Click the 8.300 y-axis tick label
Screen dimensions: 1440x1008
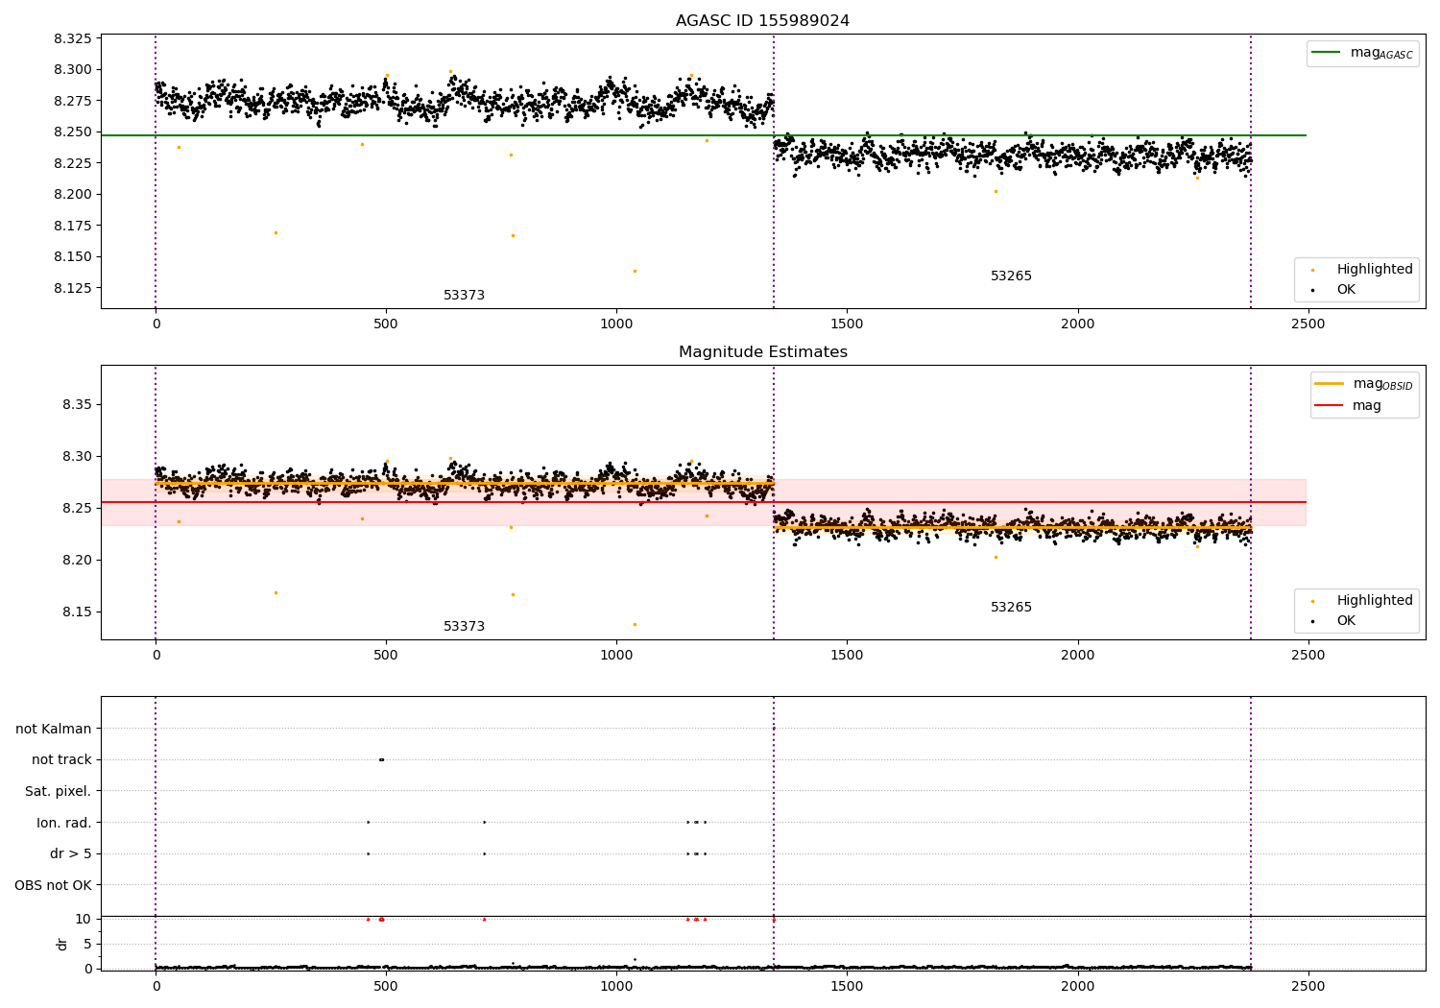73,70
